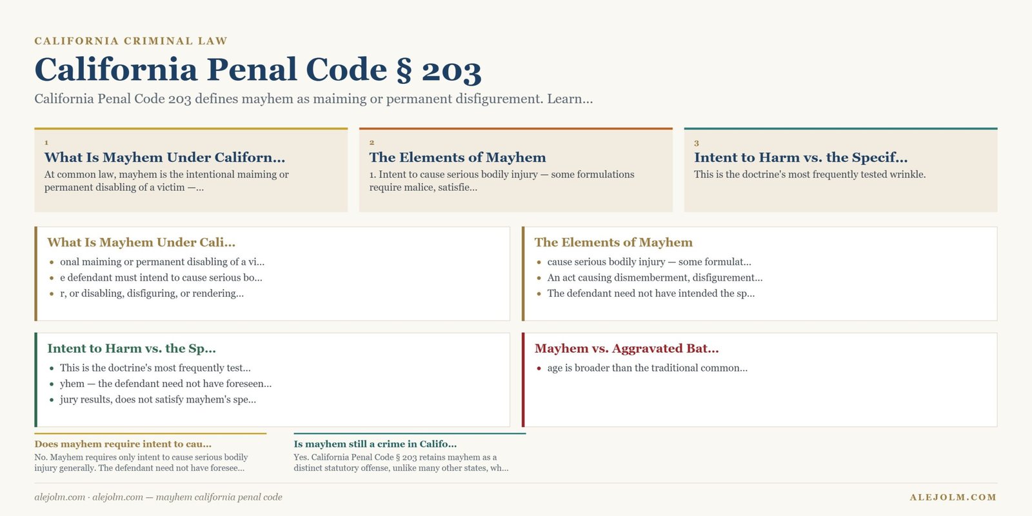Open card 2 'The Elements of Mayhem'
Screen dimensions: 1032x516
click(516, 170)
